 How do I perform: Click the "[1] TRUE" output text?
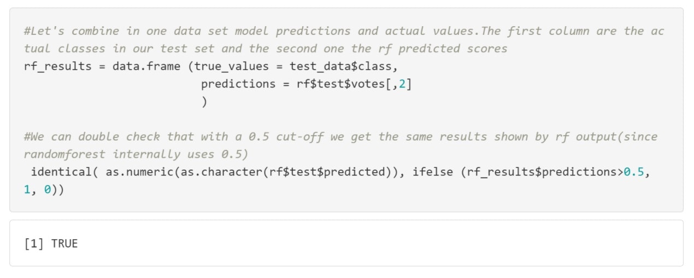click(x=51, y=244)
